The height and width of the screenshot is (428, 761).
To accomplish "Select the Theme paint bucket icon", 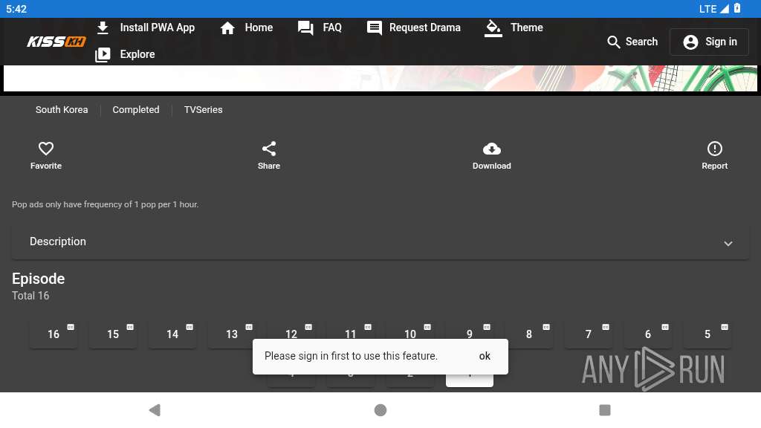I will point(493,28).
